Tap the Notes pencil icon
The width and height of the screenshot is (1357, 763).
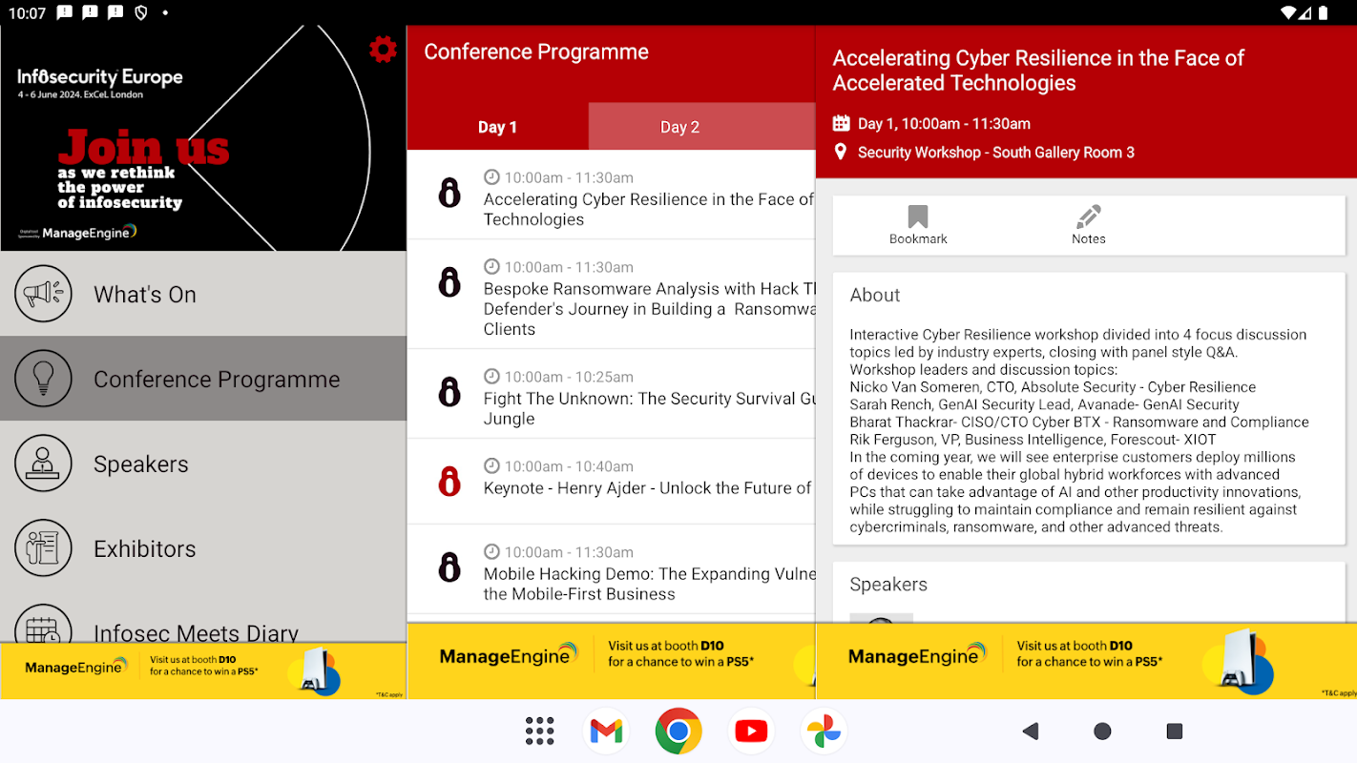(x=1089, y=217)
